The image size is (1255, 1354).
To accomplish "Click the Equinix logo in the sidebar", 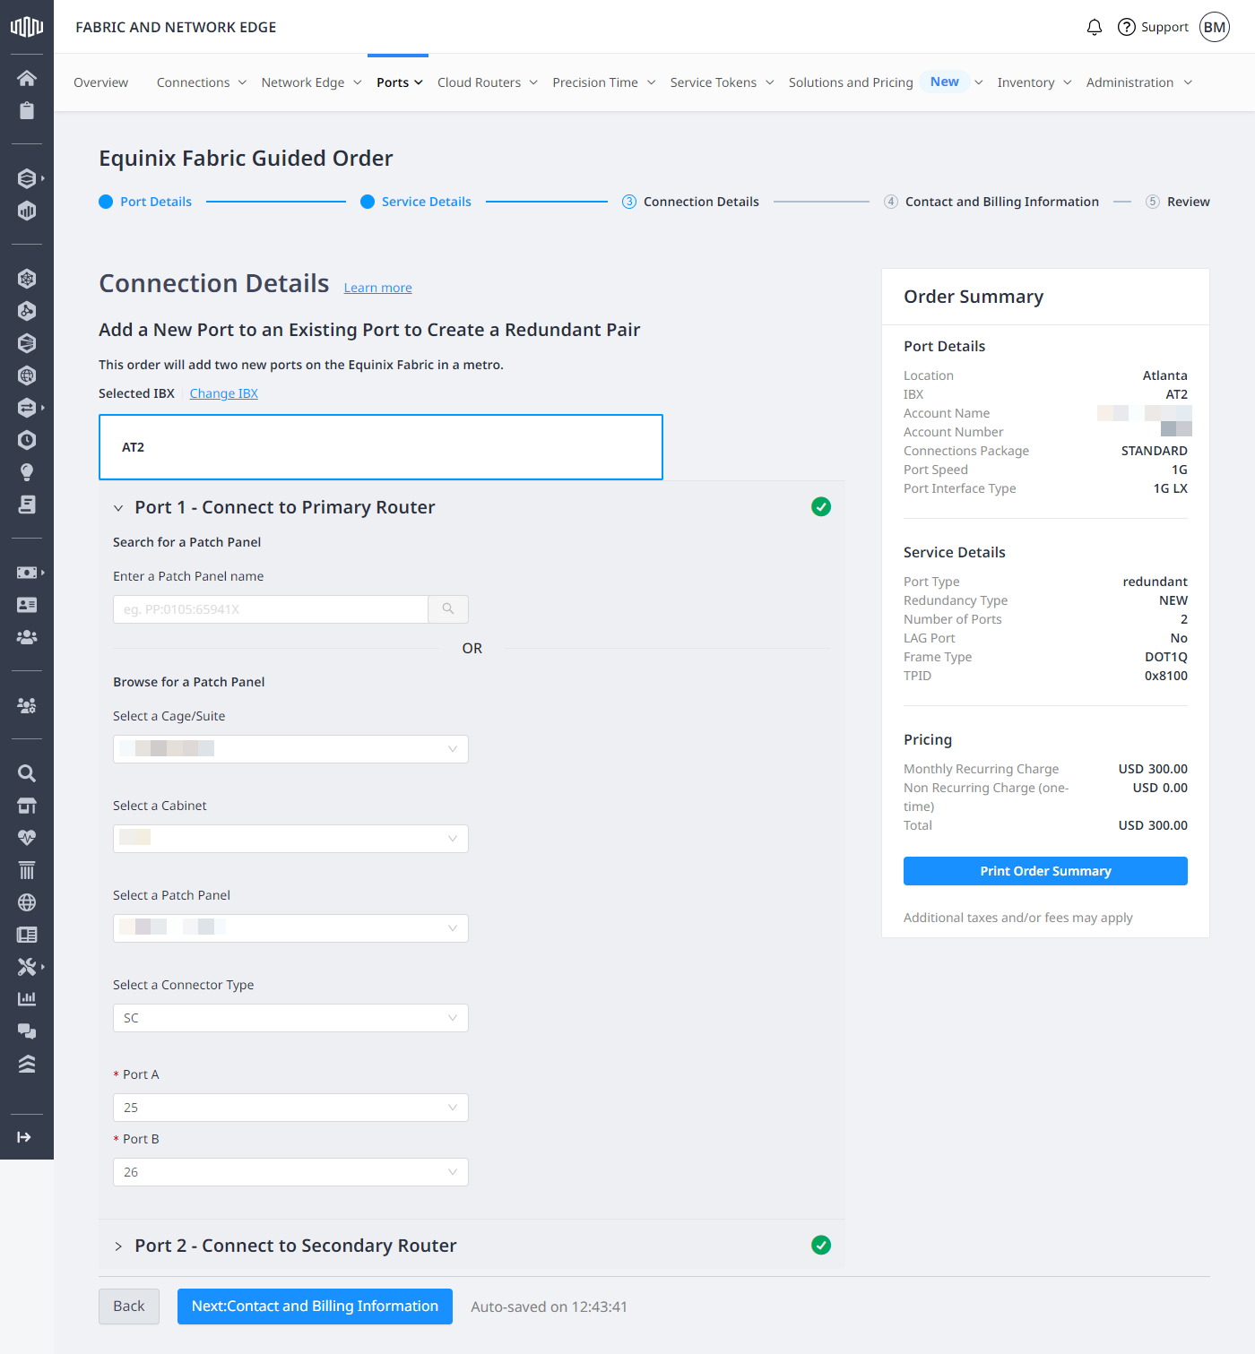I will [27, 27].
